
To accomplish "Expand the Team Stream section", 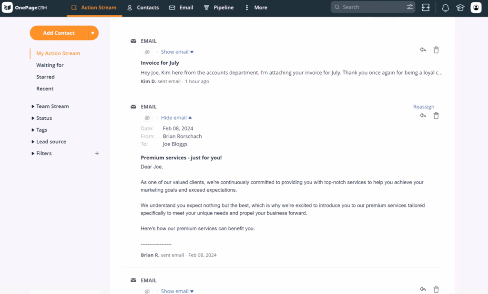I will coord(52,106).
